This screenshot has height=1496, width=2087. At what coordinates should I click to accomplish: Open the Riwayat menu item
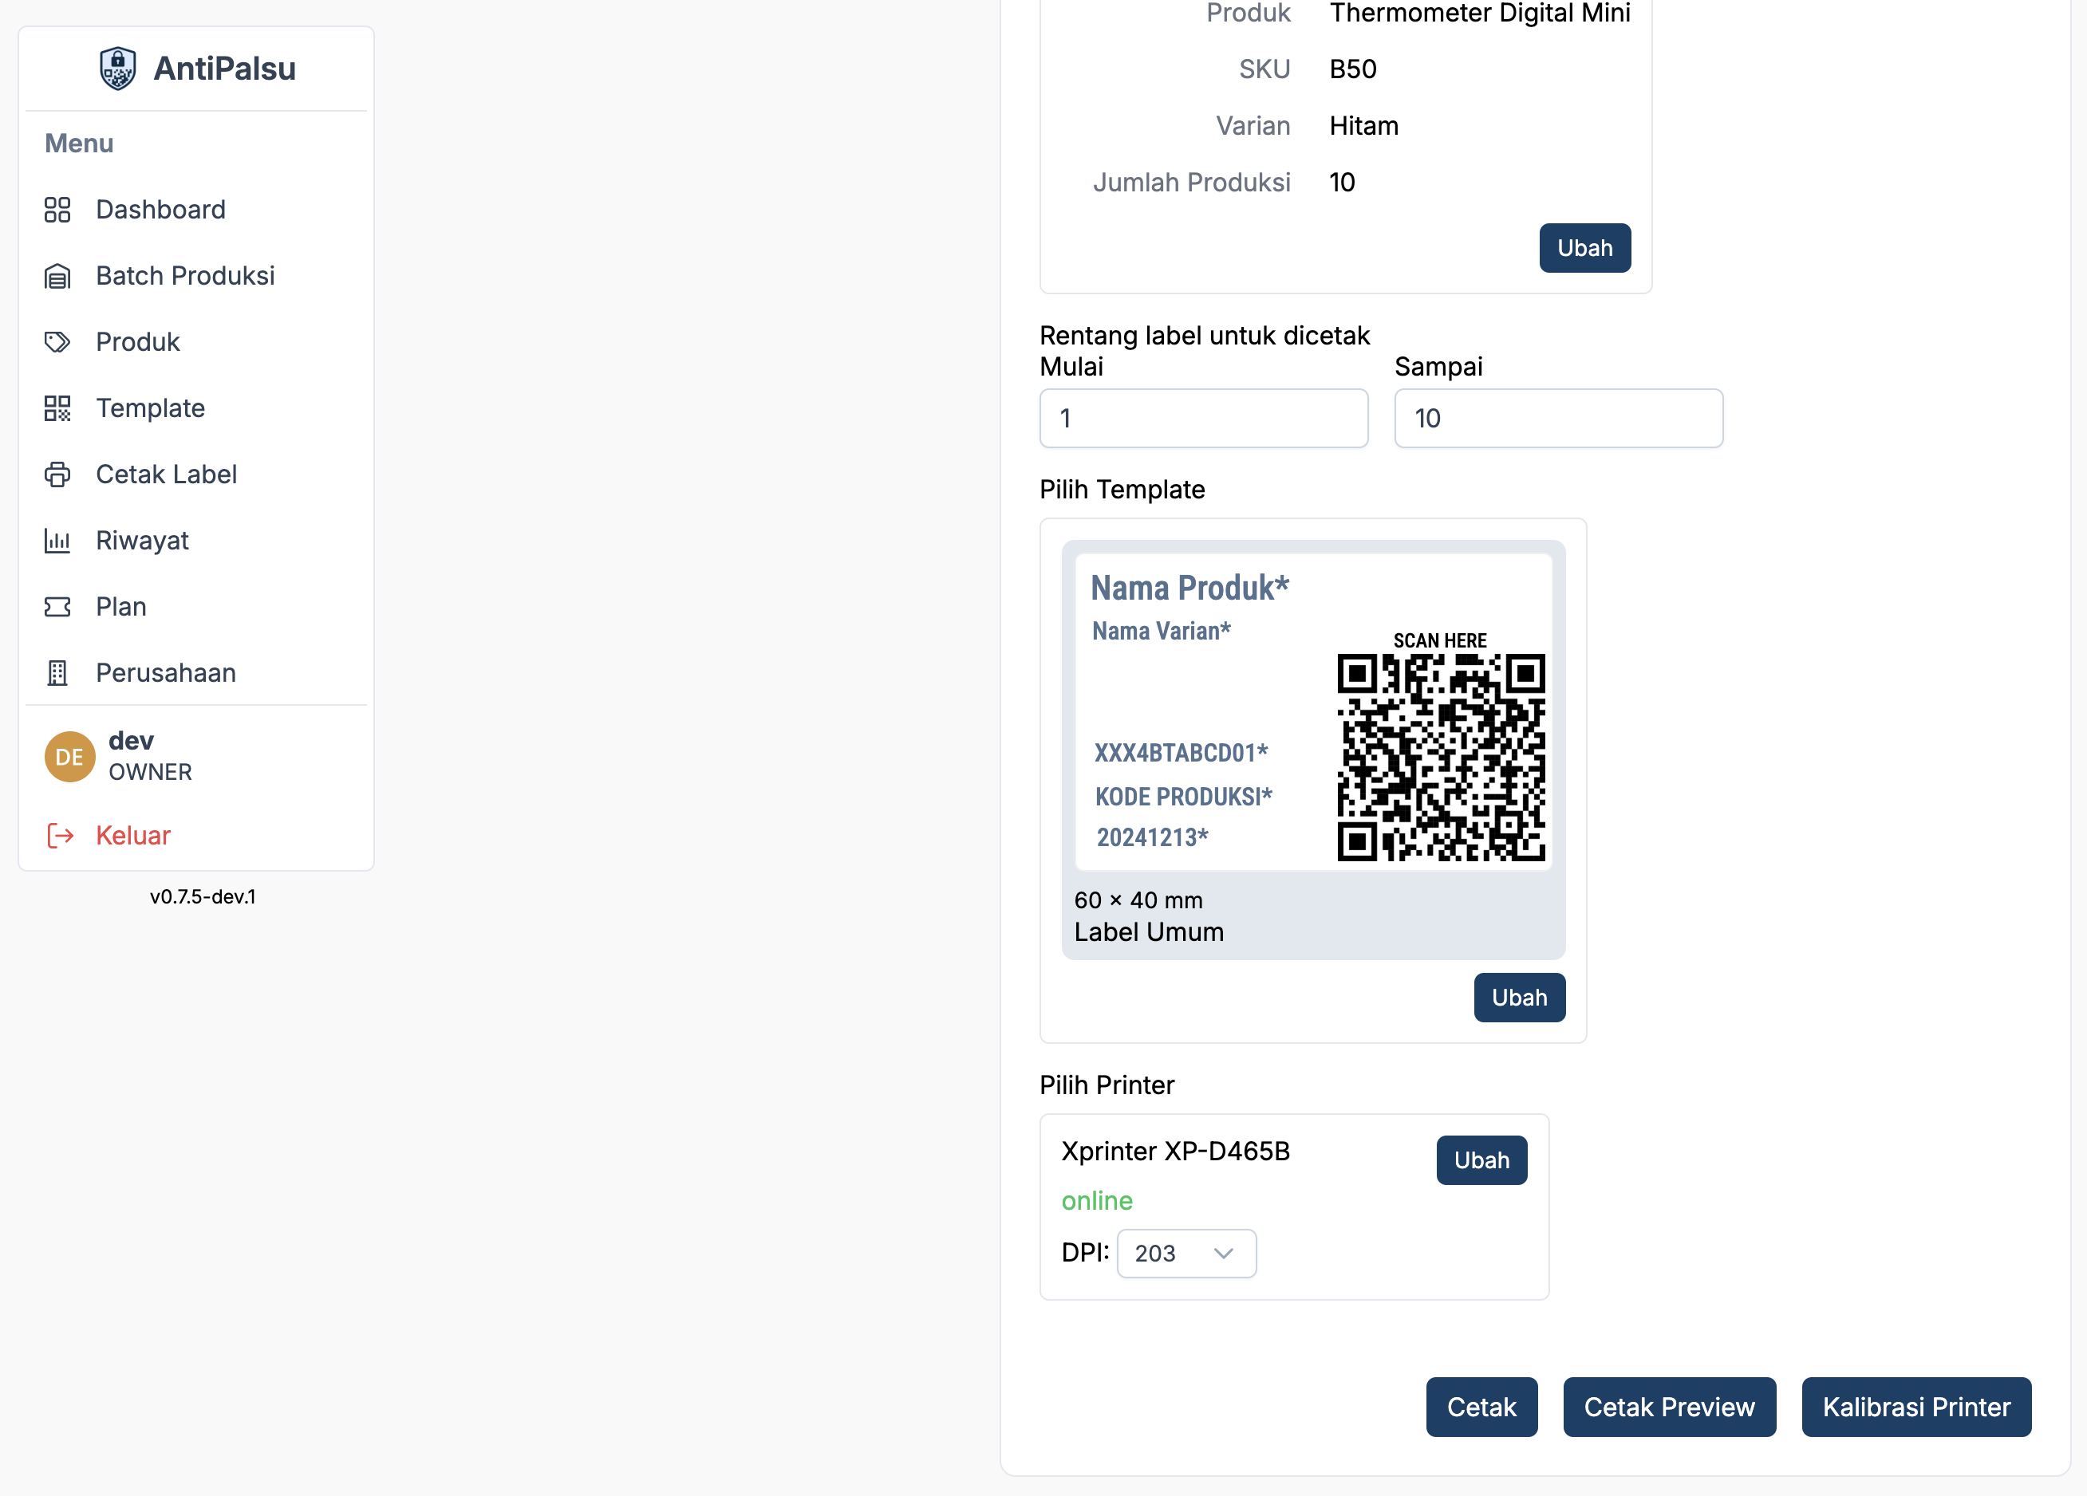click(x=143, y=541)
